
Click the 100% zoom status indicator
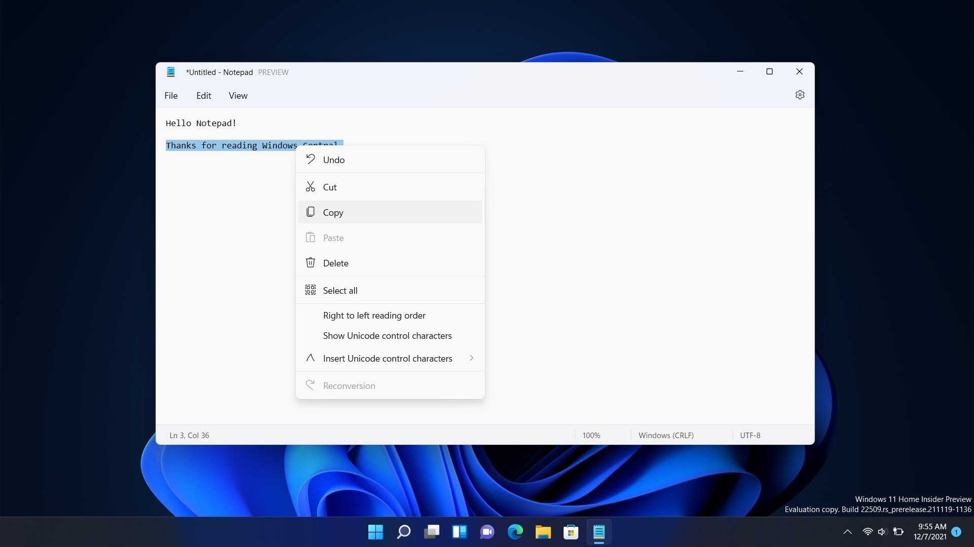click(591, 436)
